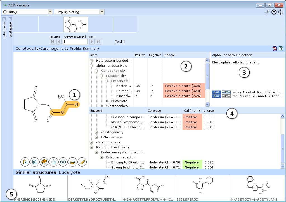Go to the first compound
The width and height of the screenshot is (286, 202).
52,42
